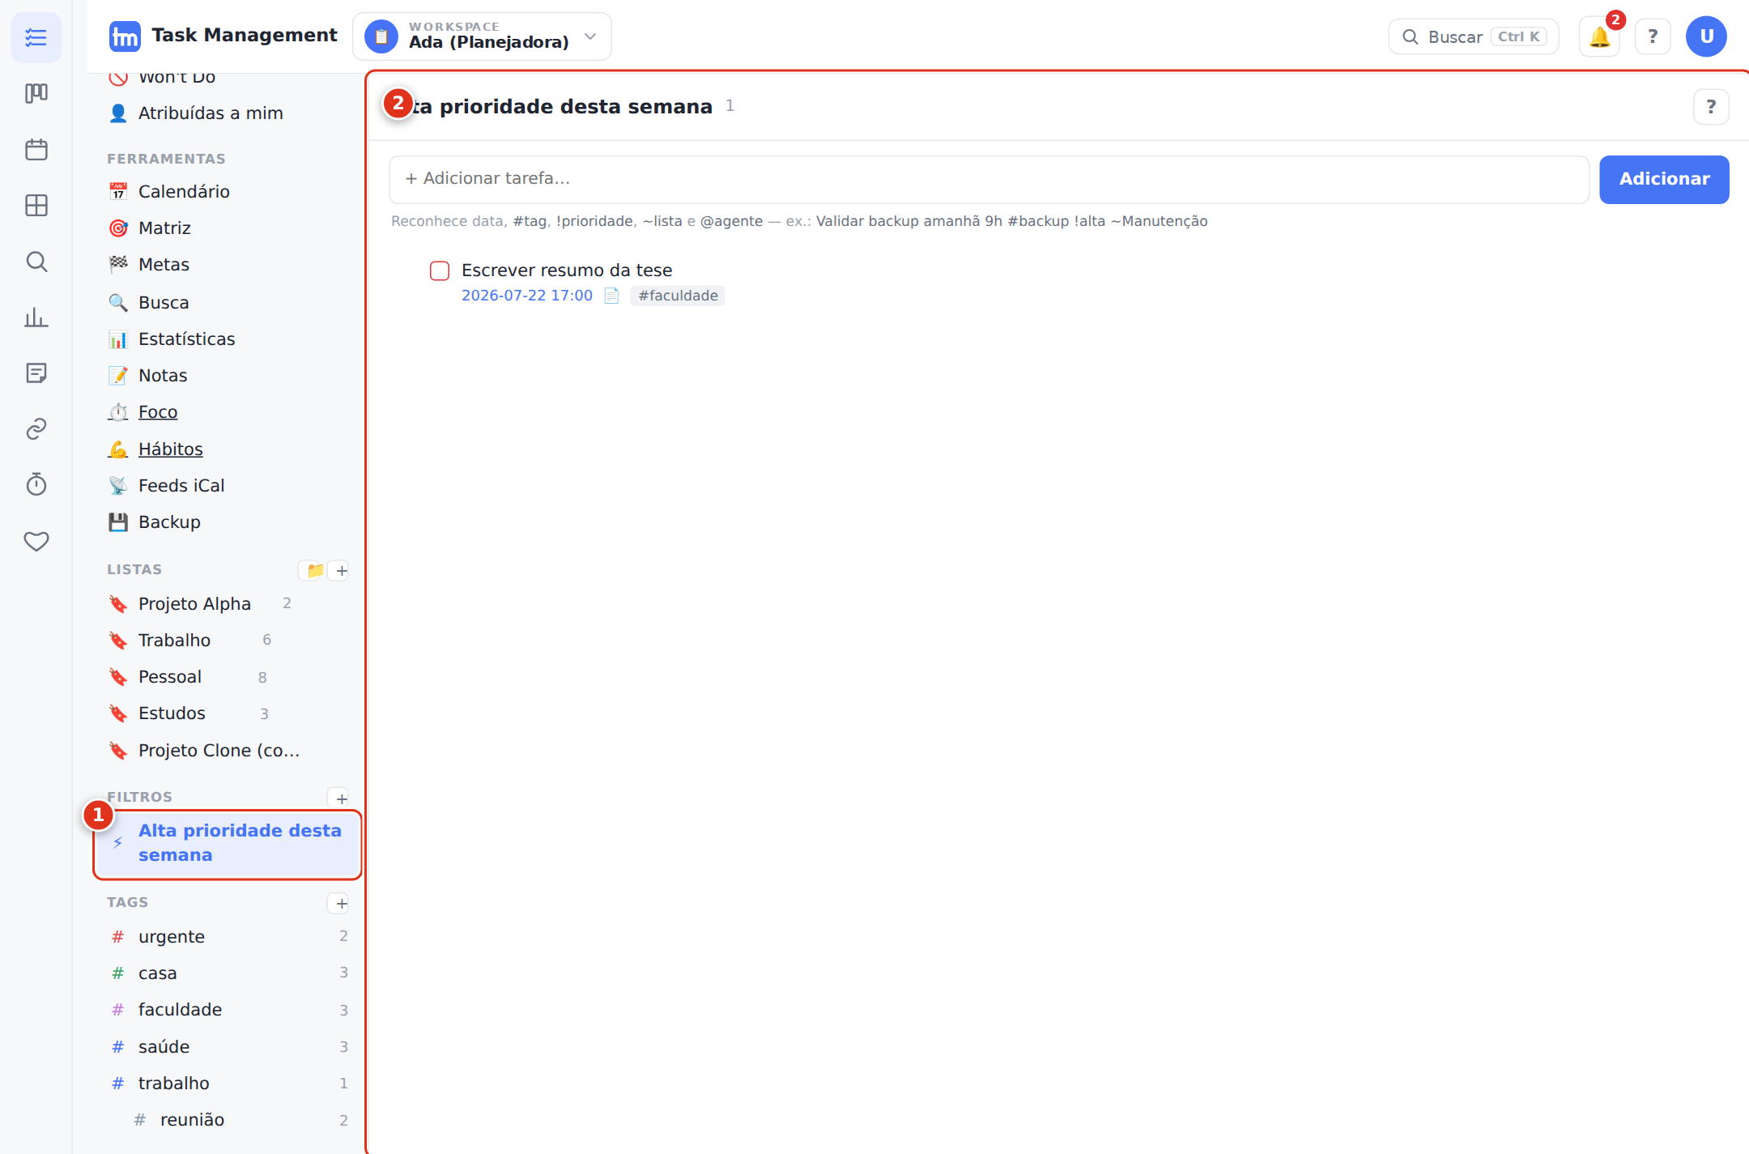Open the workspace Ada (Planejadora) dropdown

[x=482, y=36]
